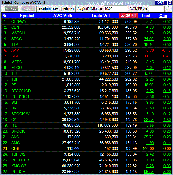Open change value 5.00 for INTUCH

pos(167,172)
